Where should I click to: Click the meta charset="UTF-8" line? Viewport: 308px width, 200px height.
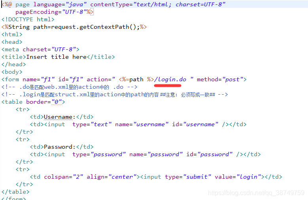click(x=40, y=49)
